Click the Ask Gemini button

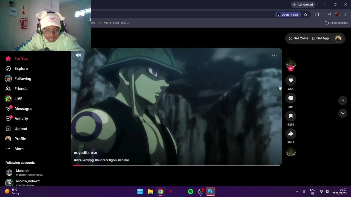(303, 5)
